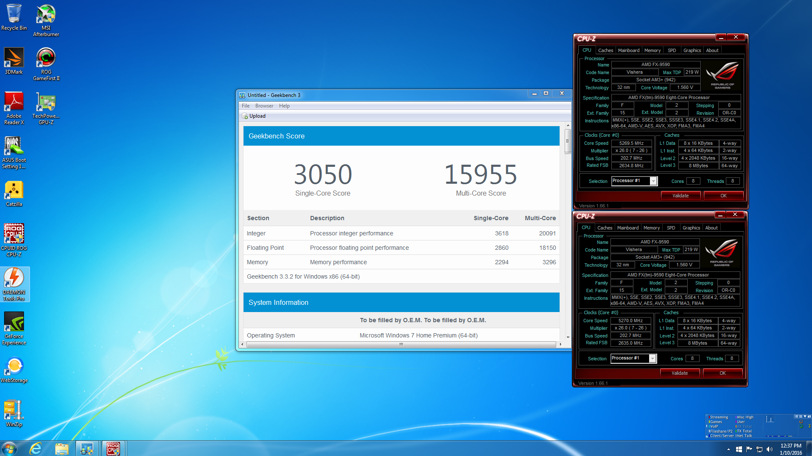The image size is (812, 456).
Task: Open About tab in upper CPU-Z
Action: click(x=712, y=50)
